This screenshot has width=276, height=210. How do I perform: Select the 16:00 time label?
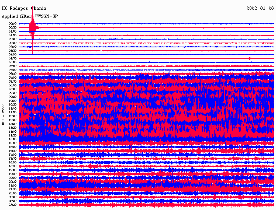click(13, 147)
